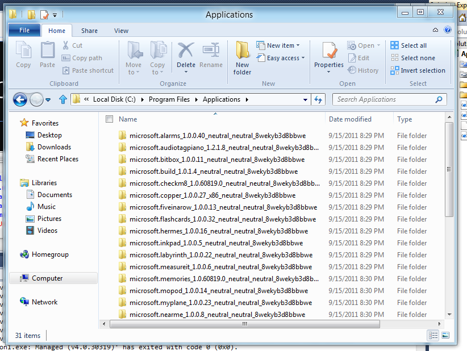Customize Quick Access Toolbar dropdown arrow
The image size is (467, 351).
click(55, 15)
